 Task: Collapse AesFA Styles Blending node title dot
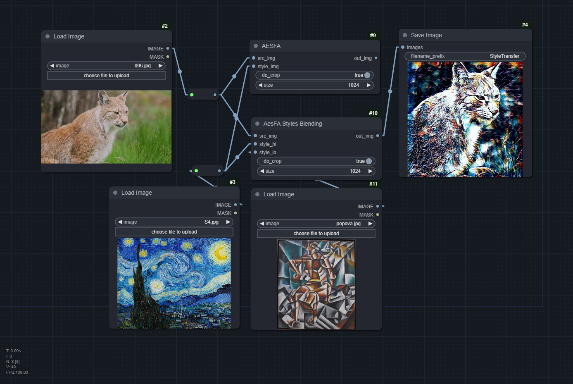pyautogui.click(x=257, y=124)
